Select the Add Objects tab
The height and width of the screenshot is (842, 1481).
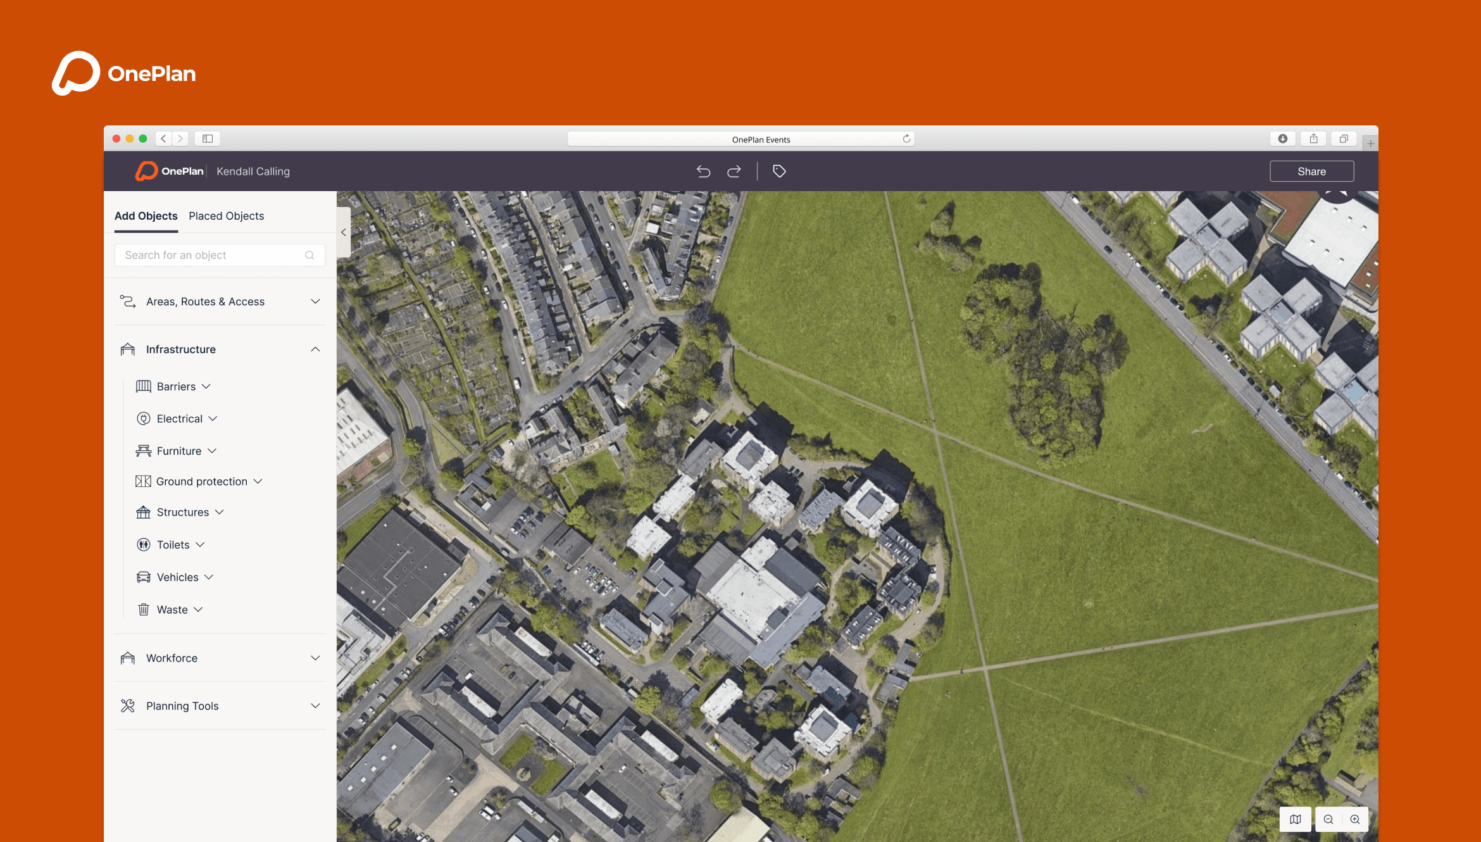tap(146, 216)
